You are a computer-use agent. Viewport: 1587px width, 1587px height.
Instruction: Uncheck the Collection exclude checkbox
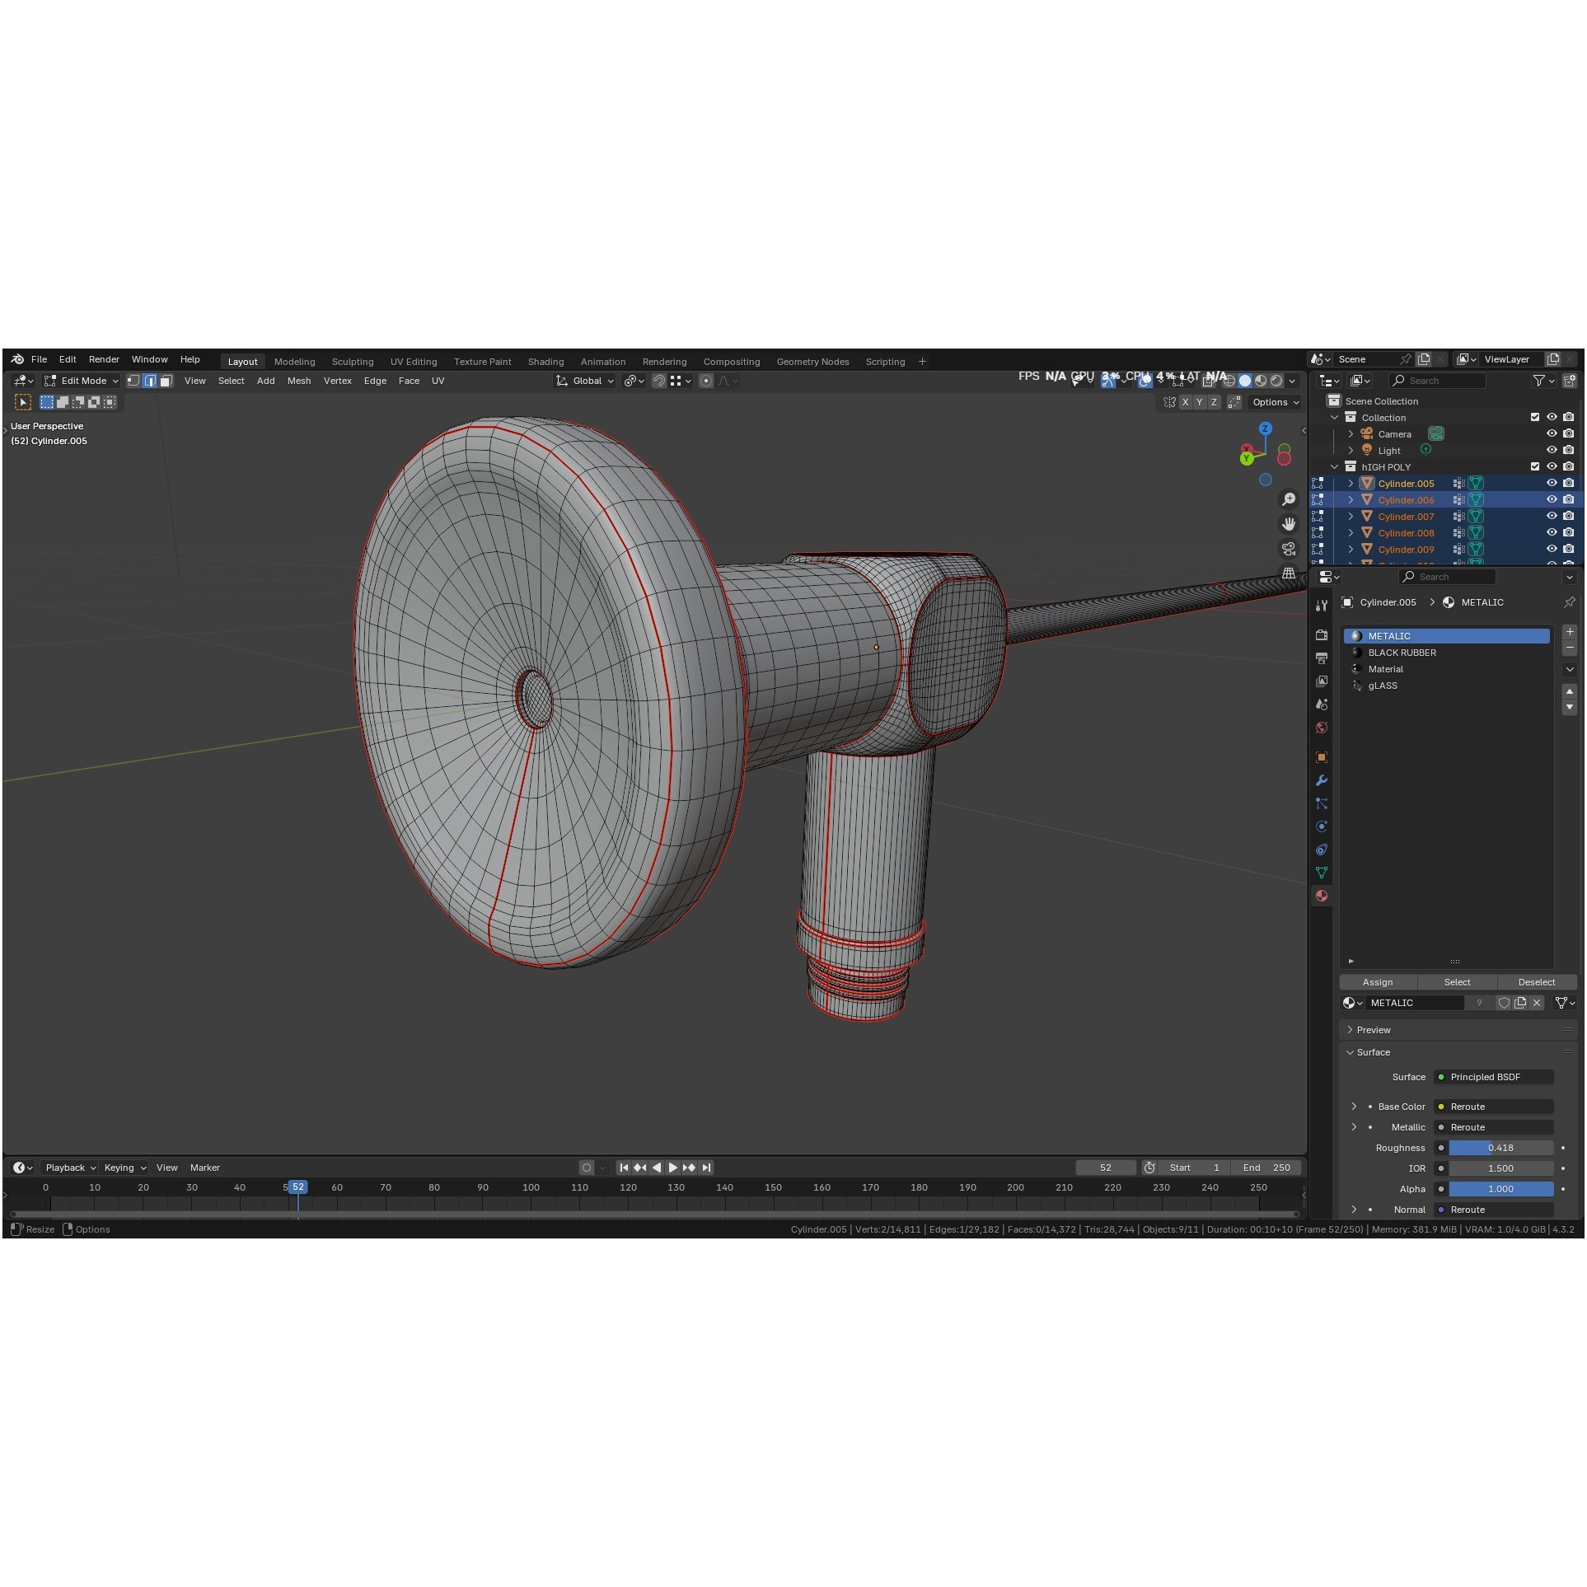pyautogui.click(x=1536, y=418)
